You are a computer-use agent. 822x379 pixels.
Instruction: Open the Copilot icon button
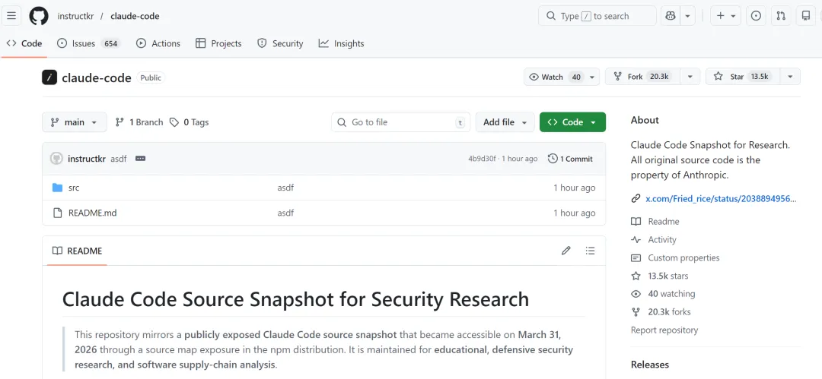pyautogui.click(x=670, y=16)
